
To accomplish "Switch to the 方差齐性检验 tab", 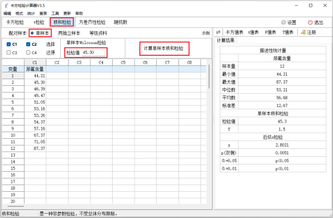I will 92,22.
